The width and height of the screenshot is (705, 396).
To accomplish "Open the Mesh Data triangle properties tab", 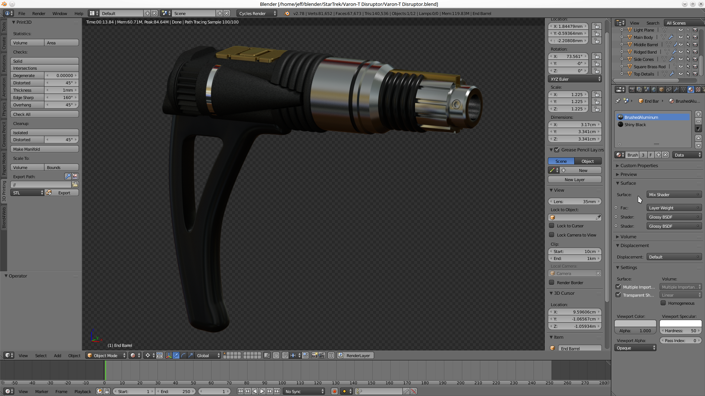I will 683,89.
